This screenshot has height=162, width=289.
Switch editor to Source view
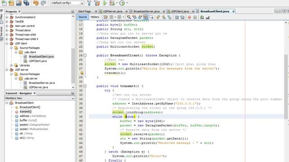click(83, 17)
